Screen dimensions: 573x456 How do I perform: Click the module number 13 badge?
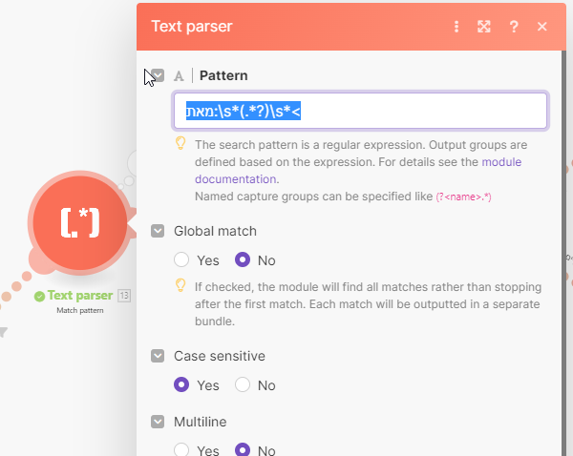124,296
